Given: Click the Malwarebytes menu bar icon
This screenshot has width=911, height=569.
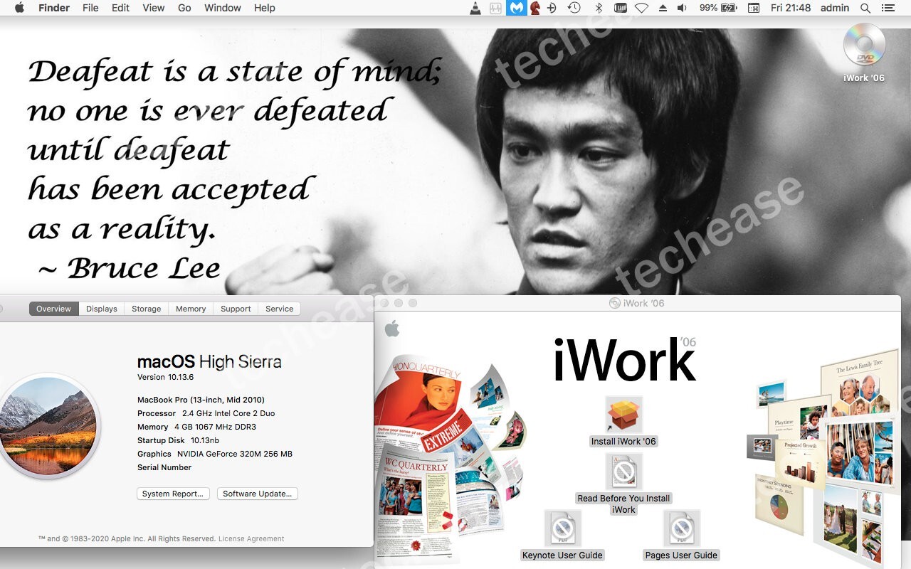Looking at the screenshot, I should click(516, 8).
